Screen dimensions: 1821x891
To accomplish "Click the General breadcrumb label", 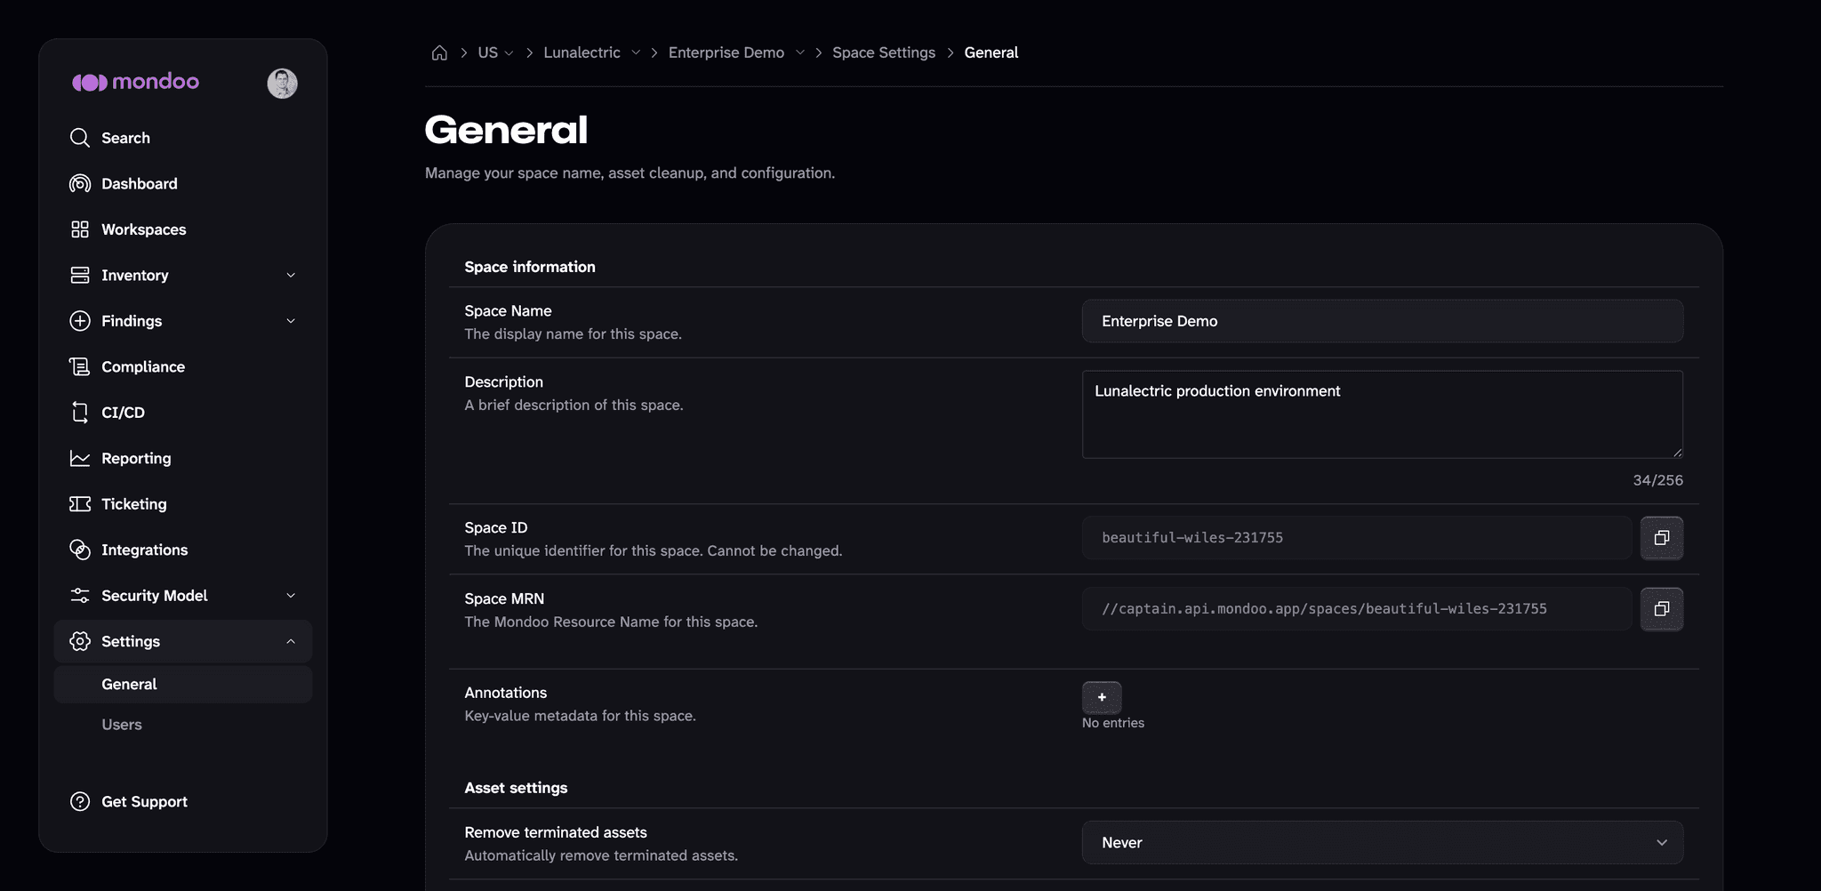I will coord(991,52).
